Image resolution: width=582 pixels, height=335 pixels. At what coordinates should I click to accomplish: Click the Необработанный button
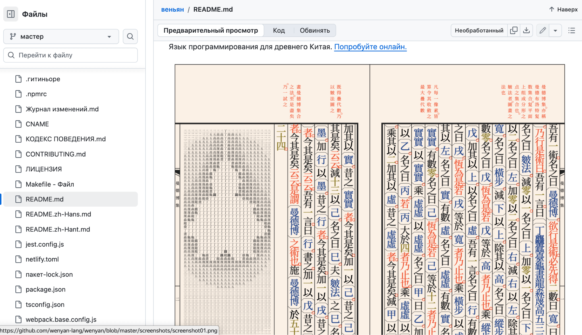pos(479,30)
